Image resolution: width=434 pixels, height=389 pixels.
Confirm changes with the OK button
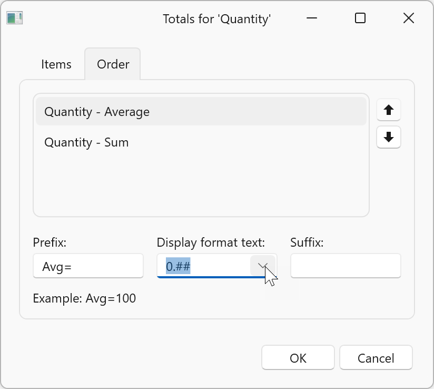pos(298,358)
